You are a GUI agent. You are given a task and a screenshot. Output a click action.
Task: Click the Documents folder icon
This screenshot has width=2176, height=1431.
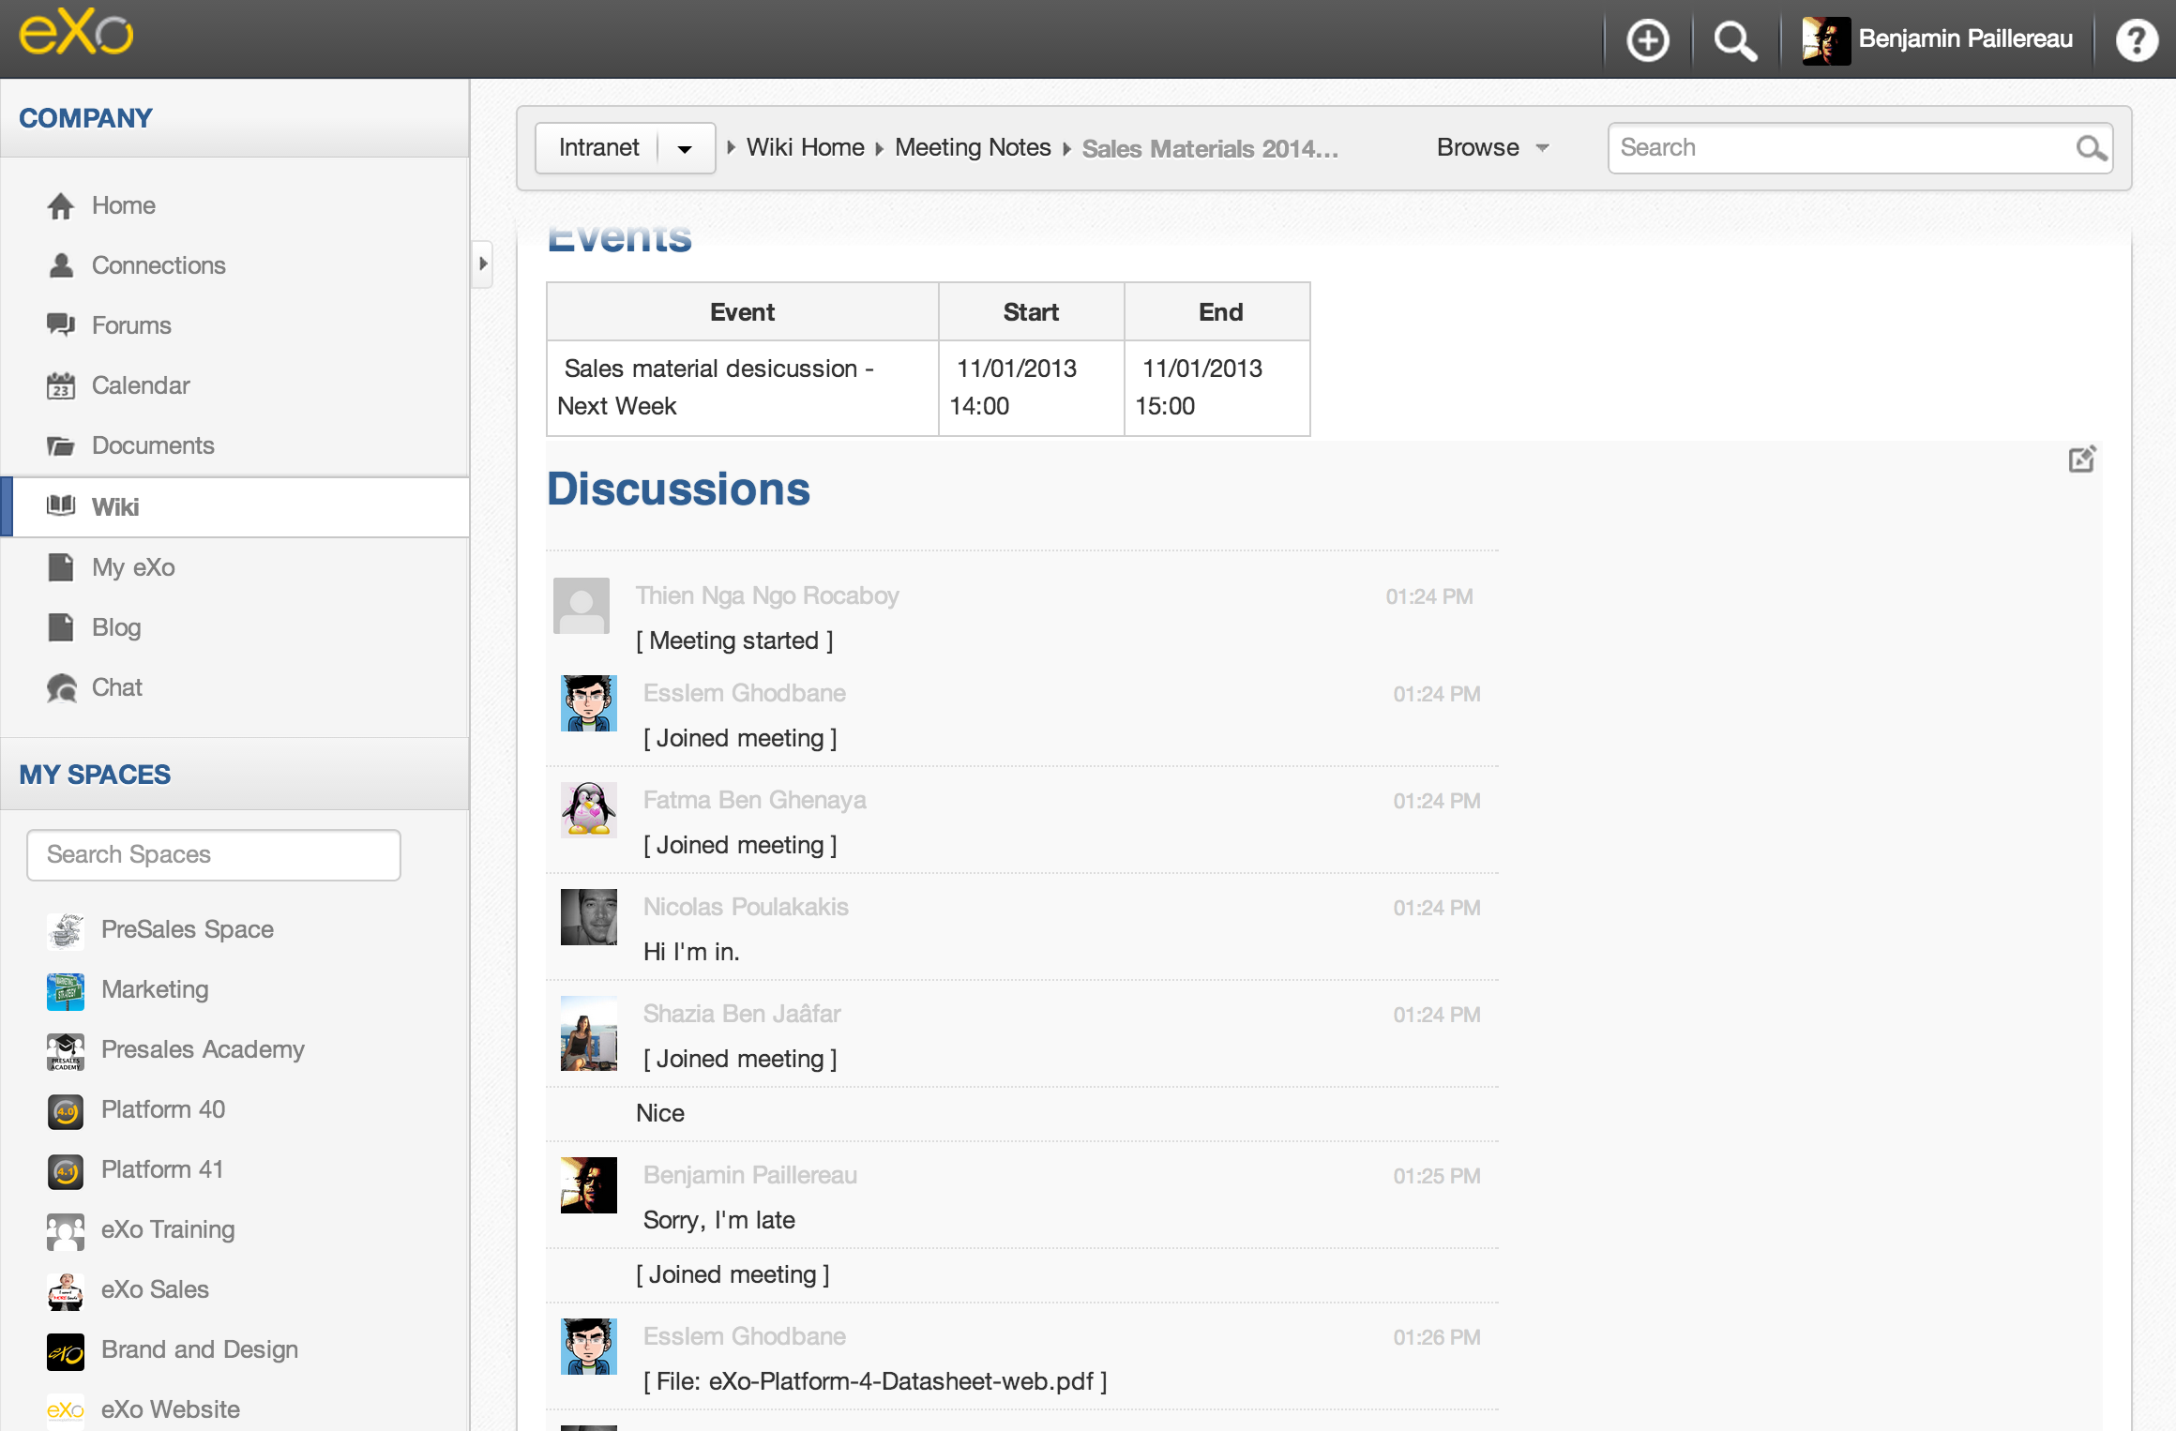[61, 445]
